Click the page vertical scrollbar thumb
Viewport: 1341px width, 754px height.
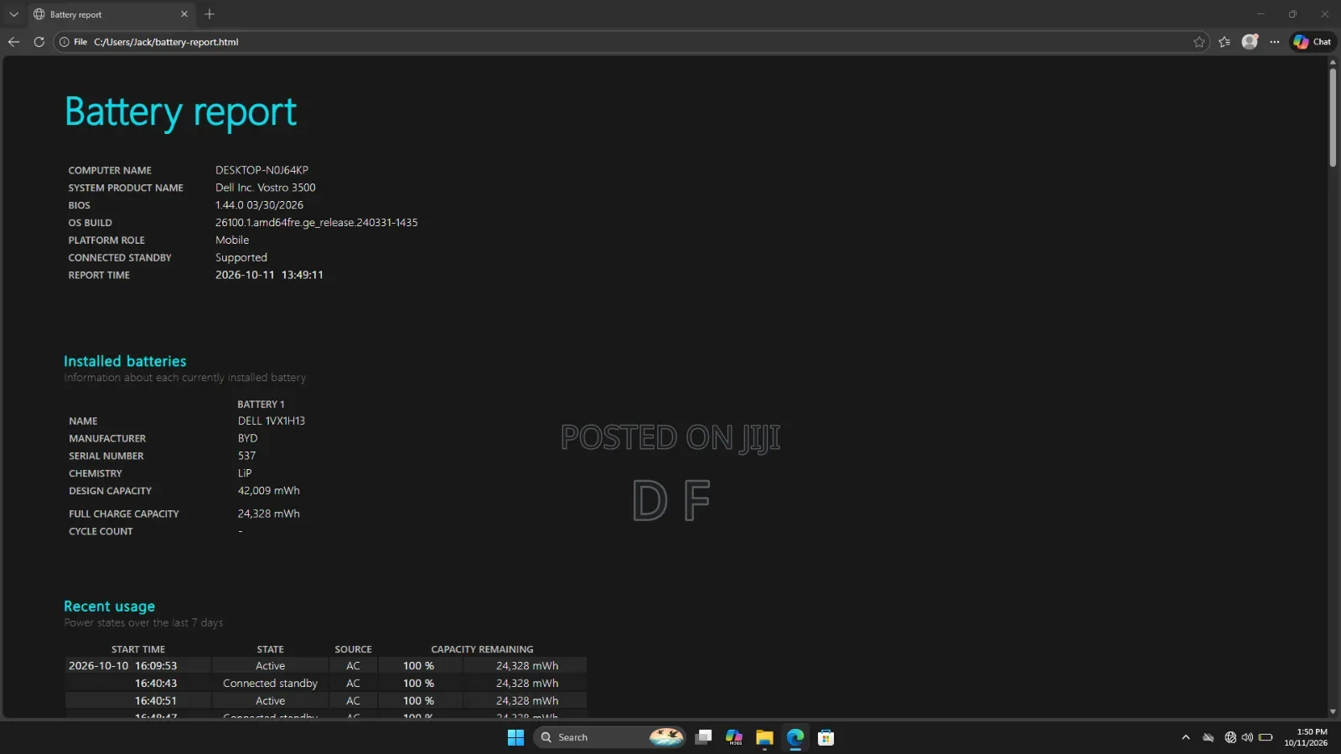coord(1333,118)
